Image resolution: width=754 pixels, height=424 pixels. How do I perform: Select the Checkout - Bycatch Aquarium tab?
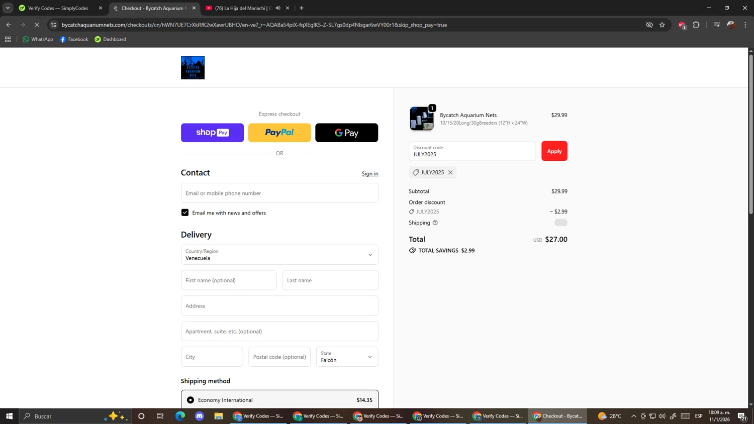coord(153,8)
